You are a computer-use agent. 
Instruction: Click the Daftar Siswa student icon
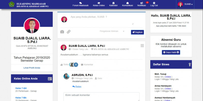coord(190,64)
